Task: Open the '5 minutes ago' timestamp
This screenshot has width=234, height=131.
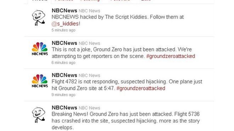Action: pos(63,30)
